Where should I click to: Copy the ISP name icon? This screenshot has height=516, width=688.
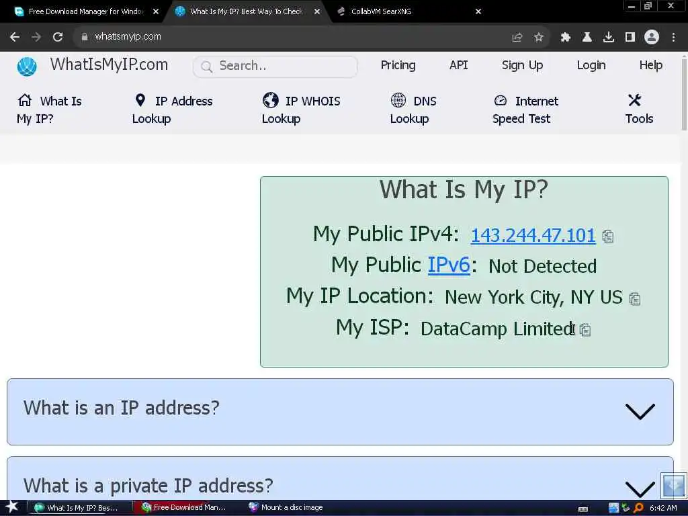point(585,330)
